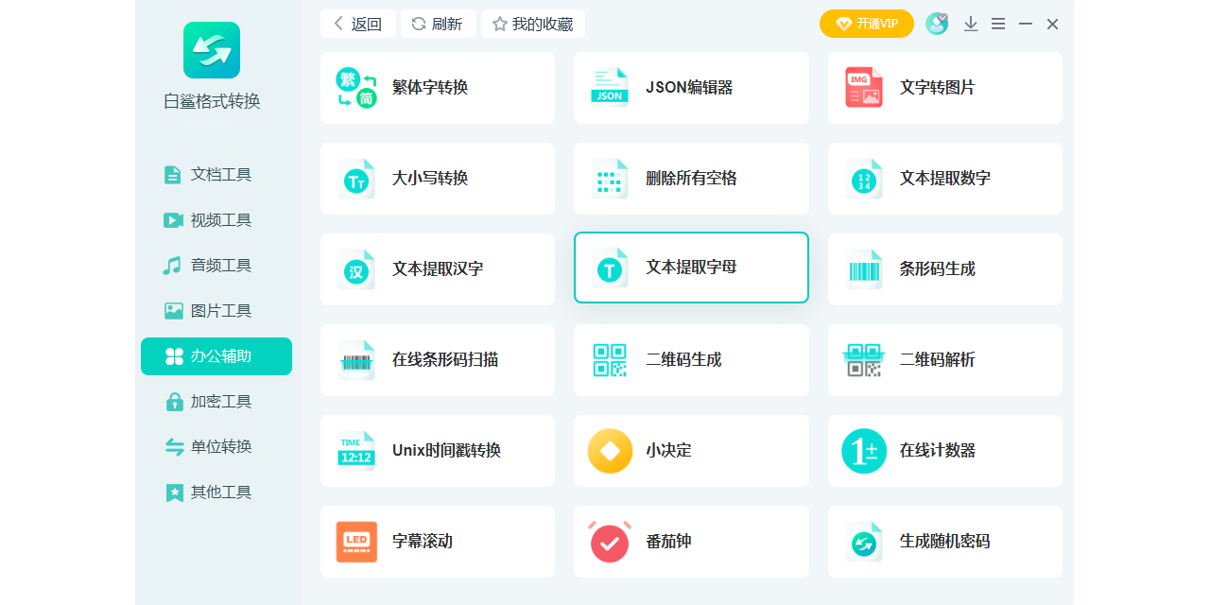The height and width of the screenshot is (605, 1210).
Task: Click the 开通VIP button
Action: click(x=867, y=24)
